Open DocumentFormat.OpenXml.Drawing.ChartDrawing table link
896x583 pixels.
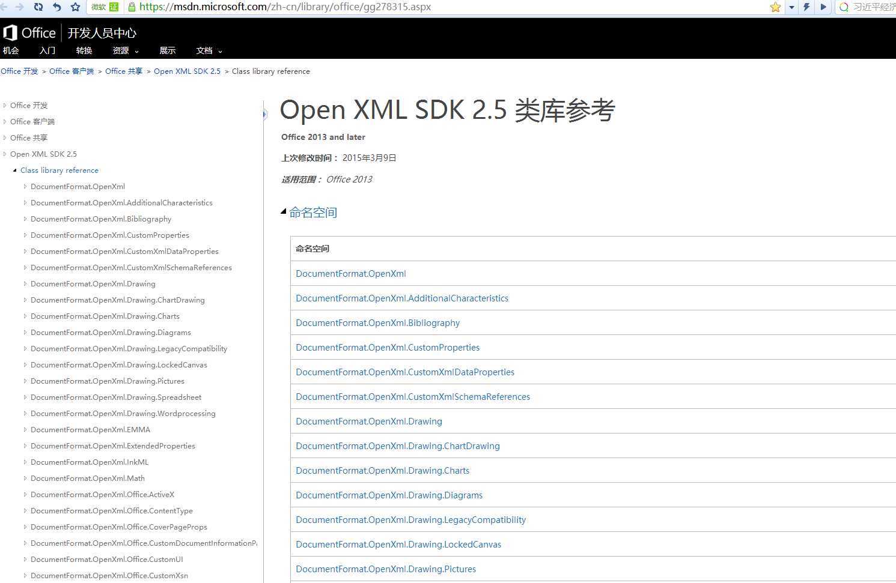[x=398, y=446]
